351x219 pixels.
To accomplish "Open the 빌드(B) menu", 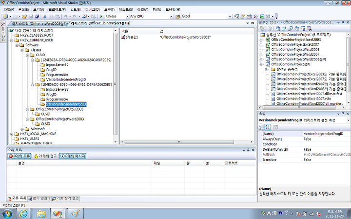I will 76,10.
